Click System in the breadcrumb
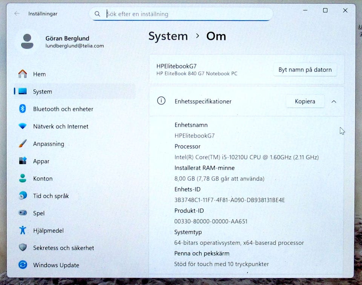 [168, 36]
